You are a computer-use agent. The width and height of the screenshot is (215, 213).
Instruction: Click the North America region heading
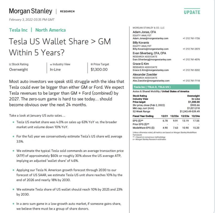tap(50, 30)
